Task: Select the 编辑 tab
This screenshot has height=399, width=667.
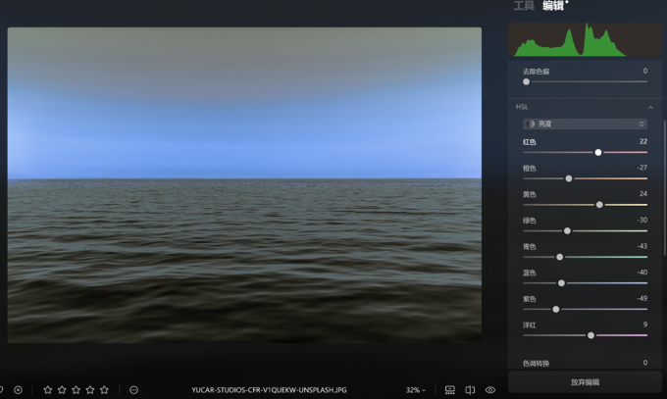Action: 553,6
